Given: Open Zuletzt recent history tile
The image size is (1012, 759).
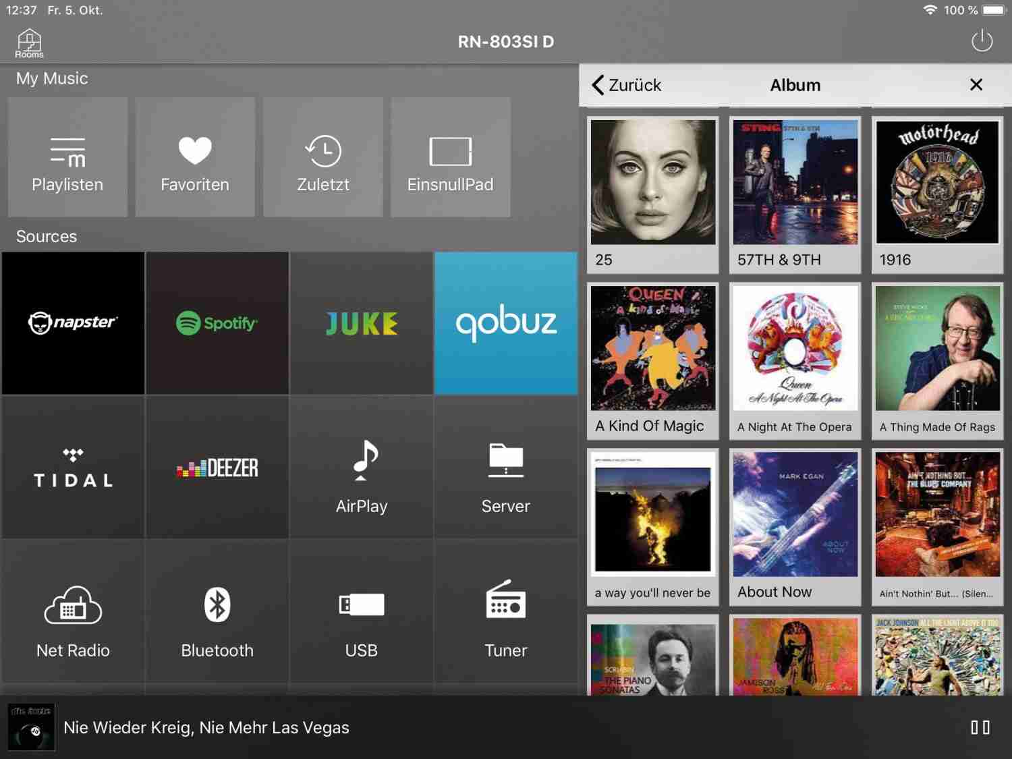Looking at the screenshot, I should click(323, 157).
